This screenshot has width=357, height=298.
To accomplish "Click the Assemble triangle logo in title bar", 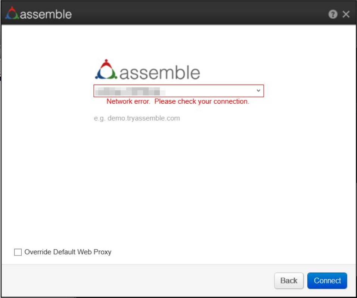I will (12, 13).
